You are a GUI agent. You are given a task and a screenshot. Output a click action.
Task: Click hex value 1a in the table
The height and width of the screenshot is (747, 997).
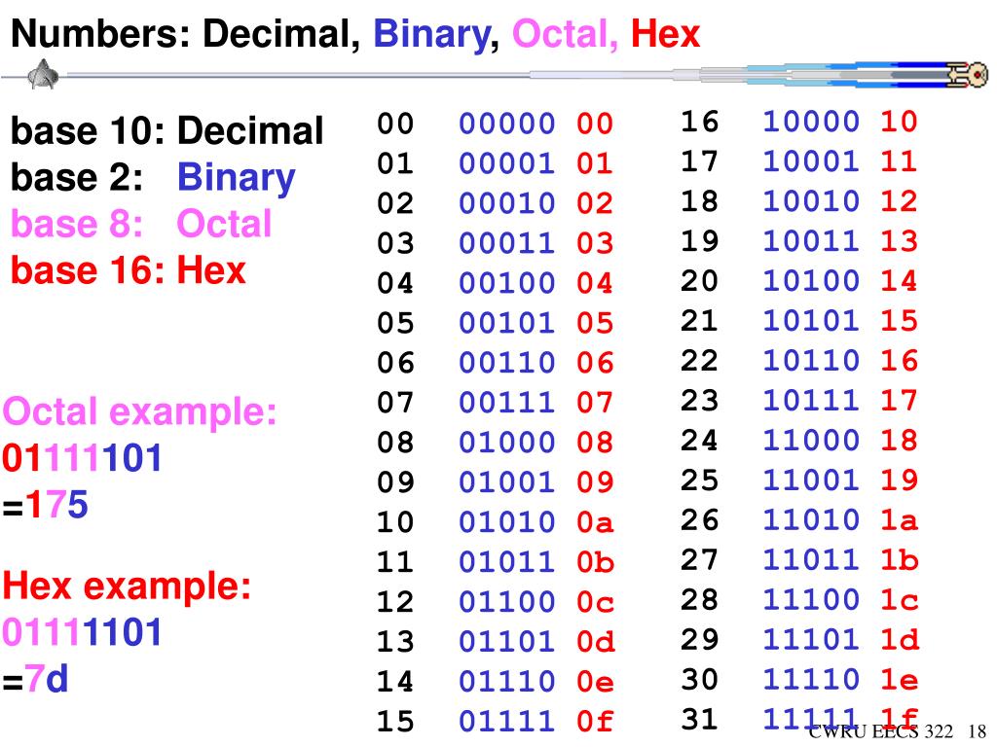pyautogui.click(x=899, y=520)
